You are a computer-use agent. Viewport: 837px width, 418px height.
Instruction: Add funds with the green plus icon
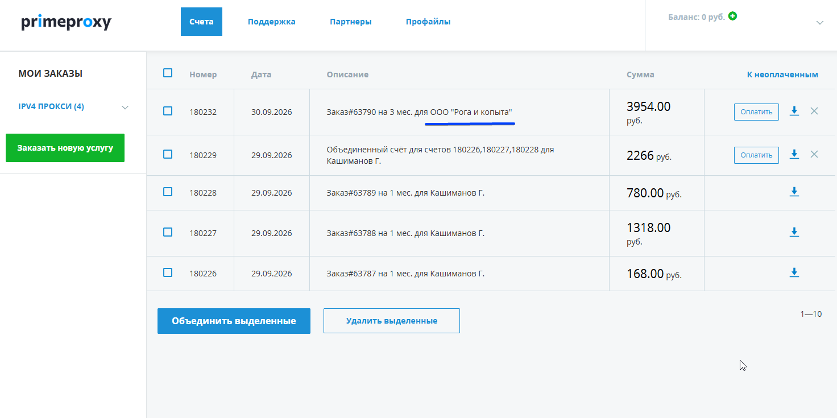733,16
